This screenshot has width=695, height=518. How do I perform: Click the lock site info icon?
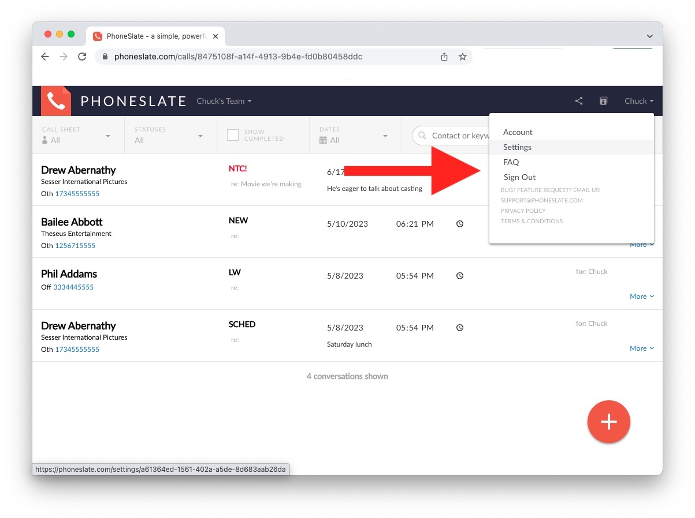(105, 57)
